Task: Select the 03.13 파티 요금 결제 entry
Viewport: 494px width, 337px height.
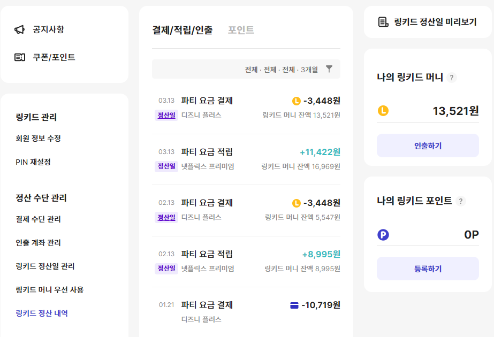Action: click(246, 108)
